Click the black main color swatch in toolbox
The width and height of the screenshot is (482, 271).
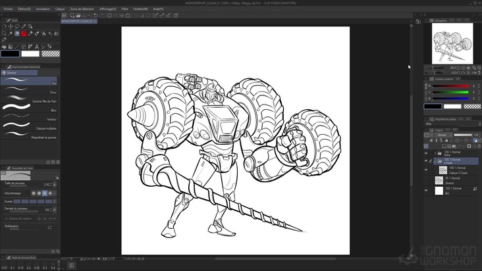click(10, 54)
